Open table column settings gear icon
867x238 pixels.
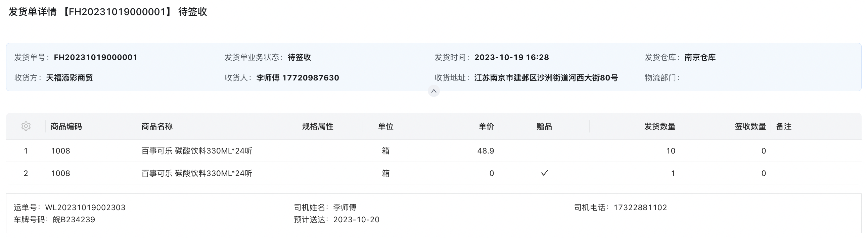(x=26, y=126)
